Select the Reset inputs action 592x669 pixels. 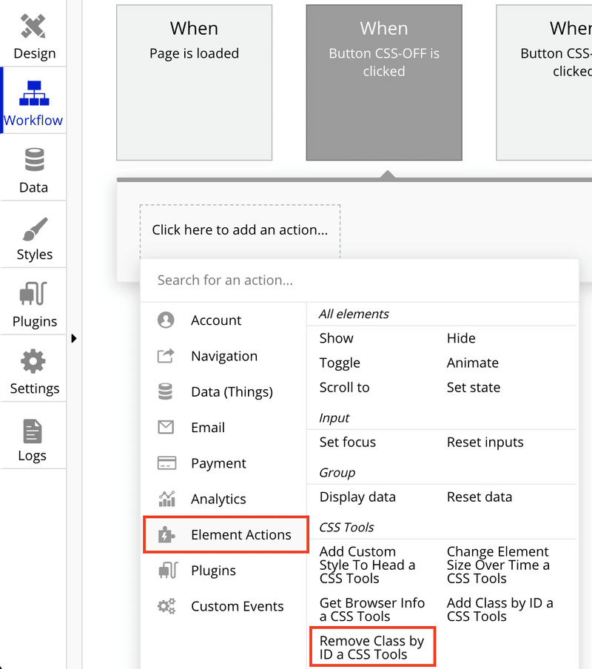[x=485, y=443]
